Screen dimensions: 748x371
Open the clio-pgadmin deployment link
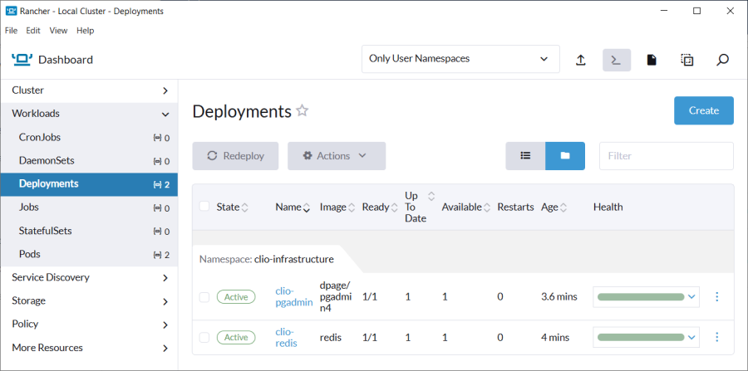click(x=293, y=296)
